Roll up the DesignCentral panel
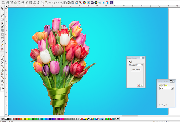Viewport: 180px width, 122px height. (x=140, y=58)
